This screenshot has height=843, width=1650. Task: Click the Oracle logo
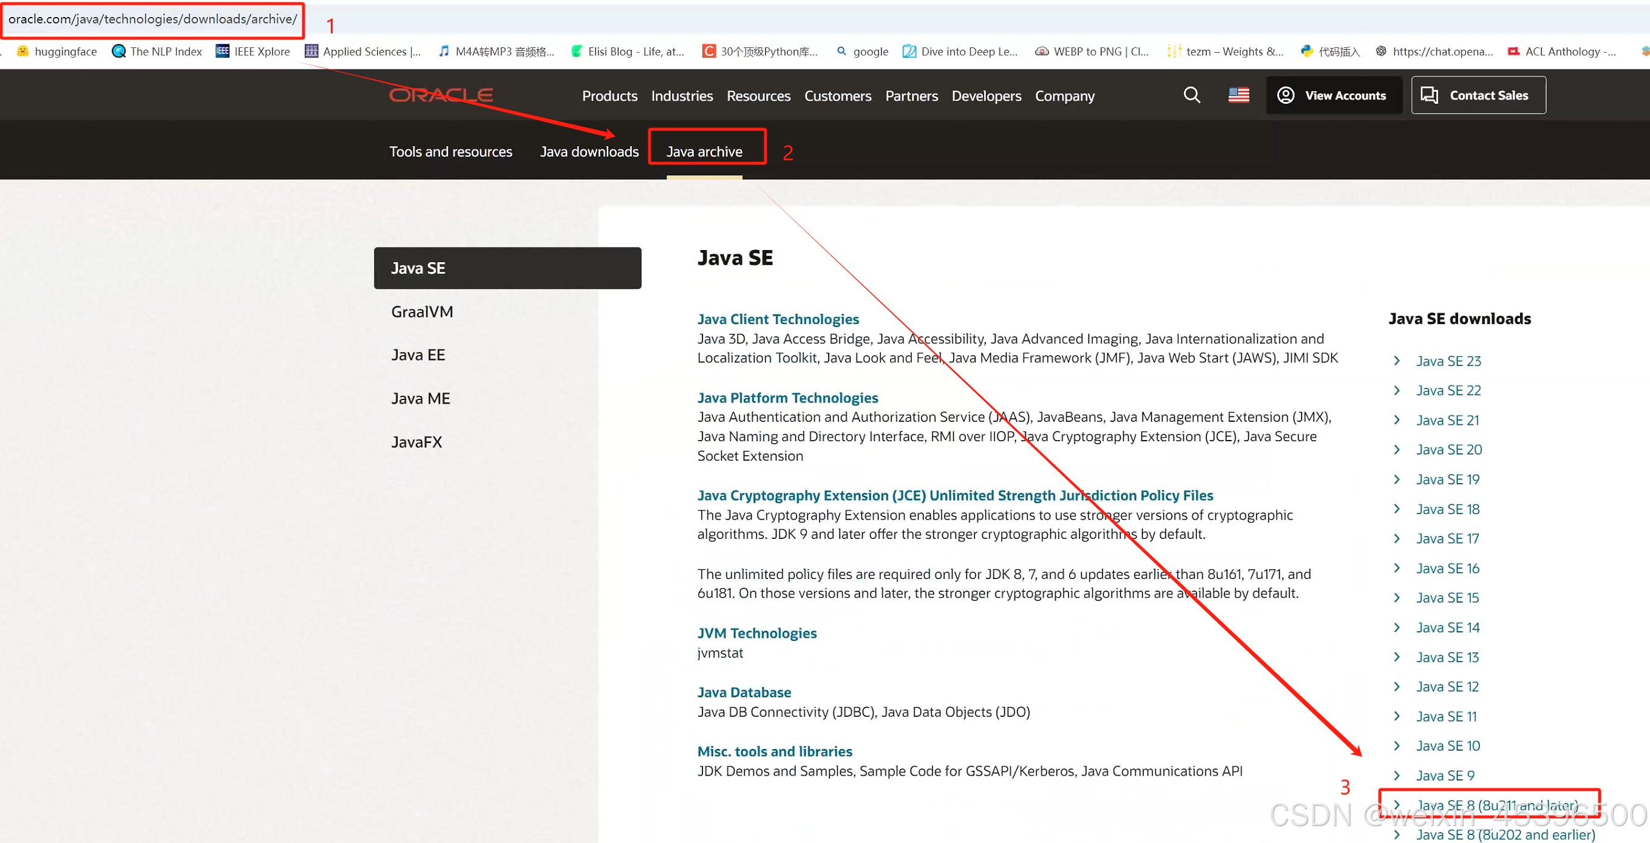(441, 95)
